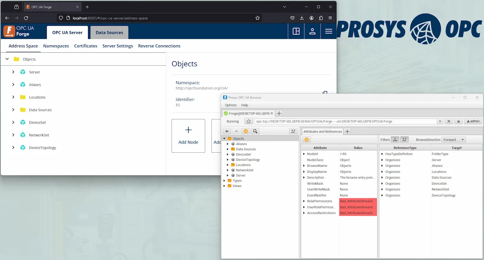Open the Reverse Connections sub-tab

coord(159,46)
